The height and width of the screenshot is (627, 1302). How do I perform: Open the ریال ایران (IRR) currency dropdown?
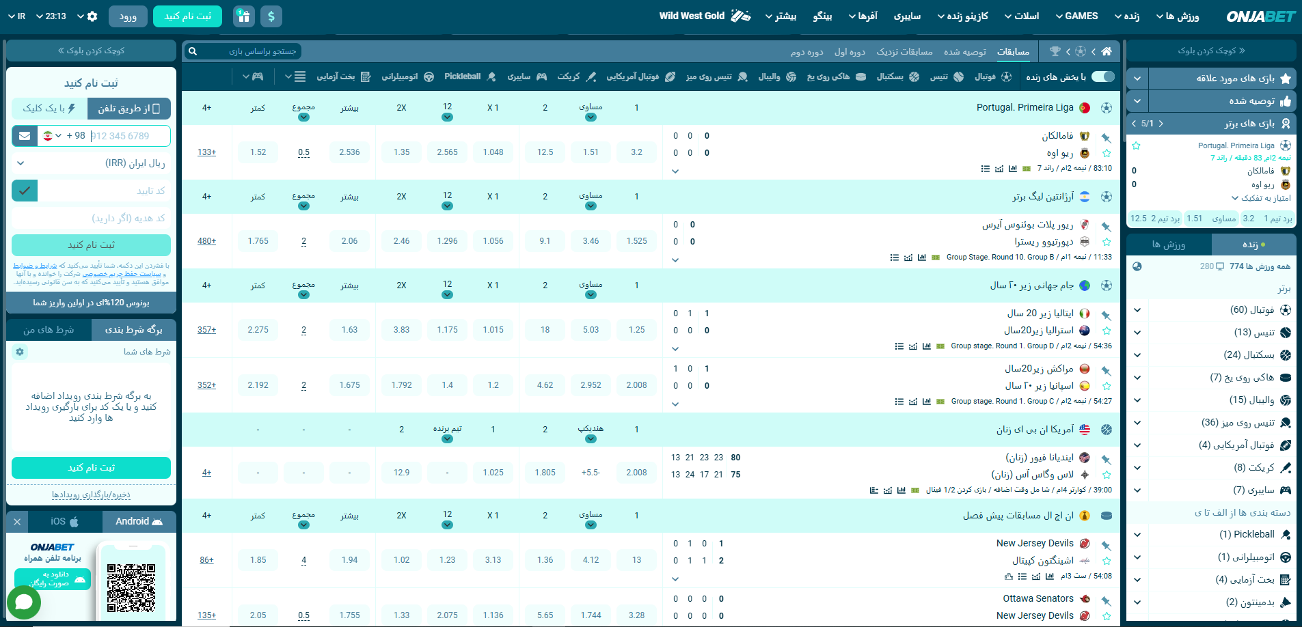click(91, 163)
